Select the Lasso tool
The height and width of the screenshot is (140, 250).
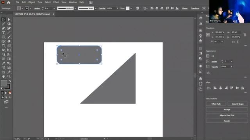pyautogui.click(x=9, y=24)
